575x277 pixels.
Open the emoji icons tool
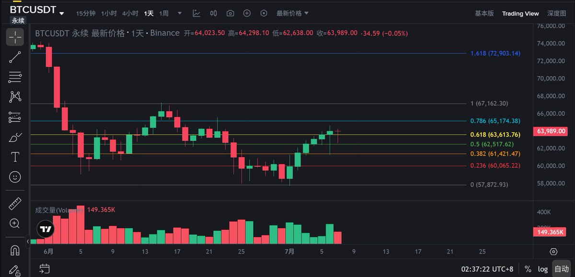click(x=15, y=177)
